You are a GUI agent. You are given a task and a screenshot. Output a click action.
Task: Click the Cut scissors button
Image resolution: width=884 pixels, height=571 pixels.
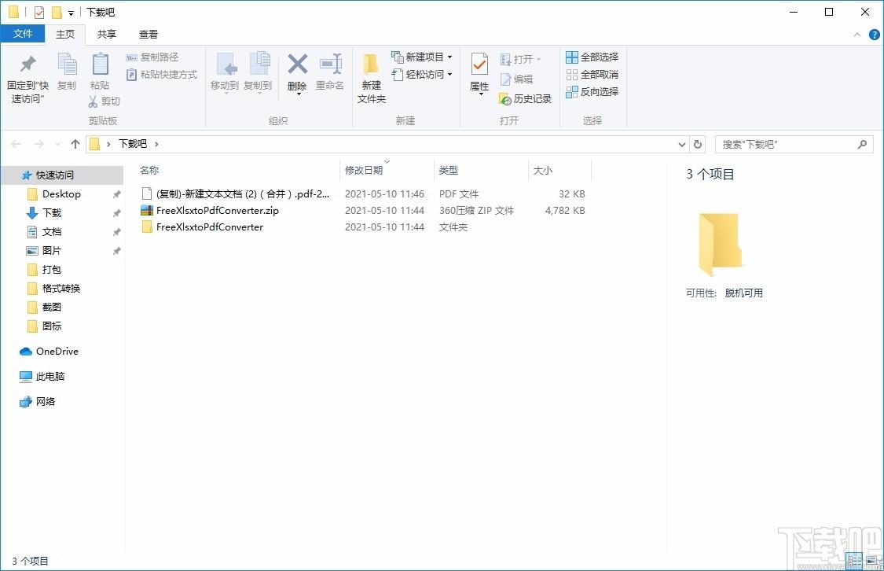click(105, 101)
